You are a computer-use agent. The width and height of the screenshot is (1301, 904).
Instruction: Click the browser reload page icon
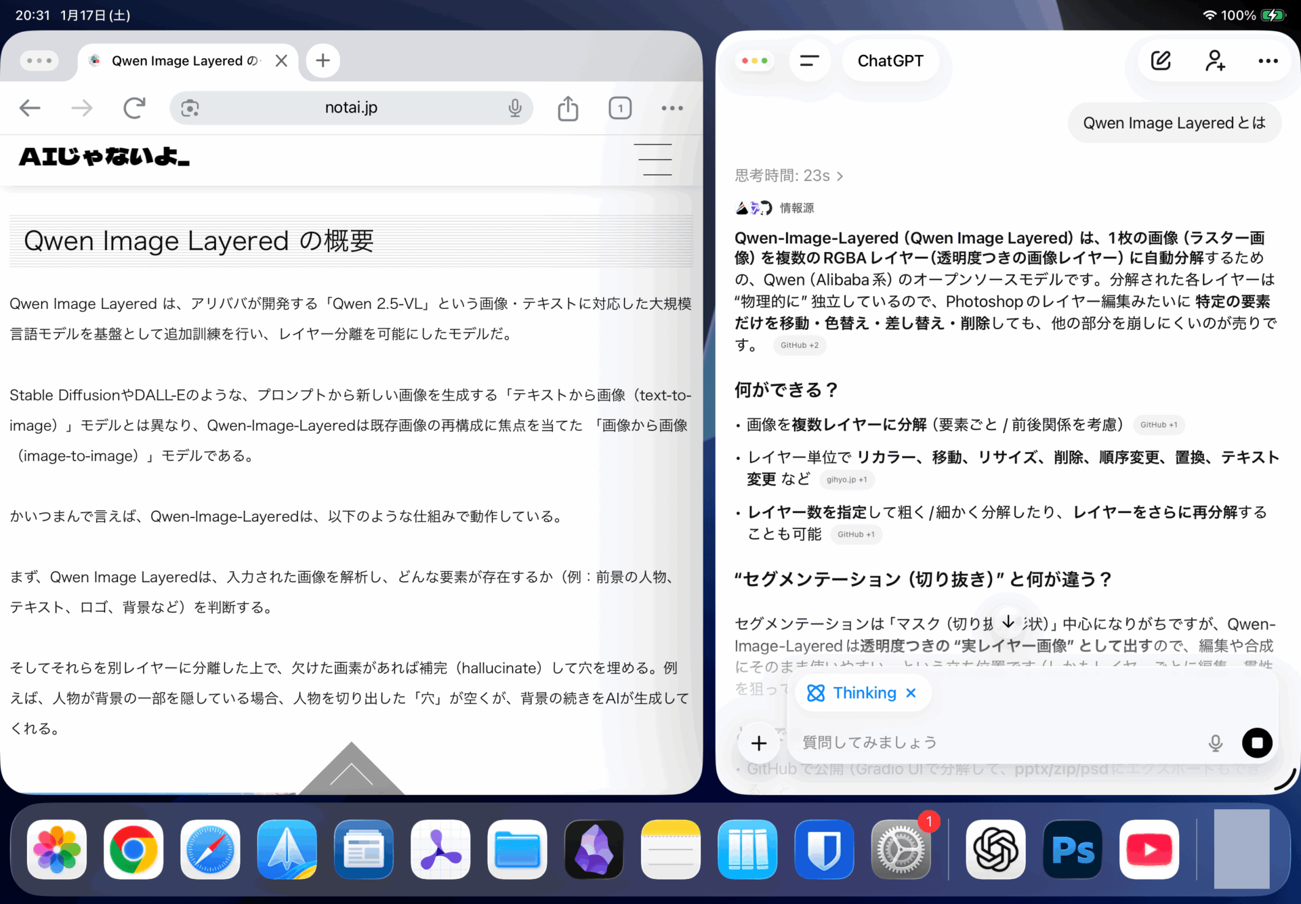(x=134, y=108)
